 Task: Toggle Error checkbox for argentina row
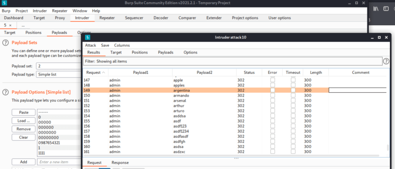272,90
